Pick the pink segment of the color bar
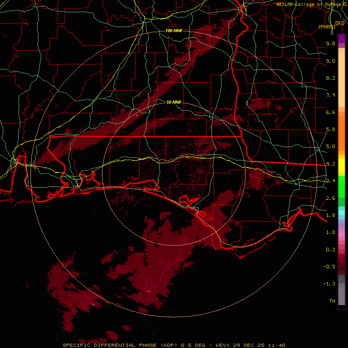348x348 pixels. 341,234
